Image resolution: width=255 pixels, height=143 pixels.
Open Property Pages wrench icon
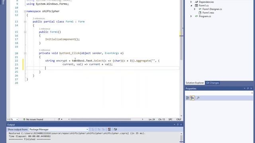pyautogui.click(x=198, y=98)
